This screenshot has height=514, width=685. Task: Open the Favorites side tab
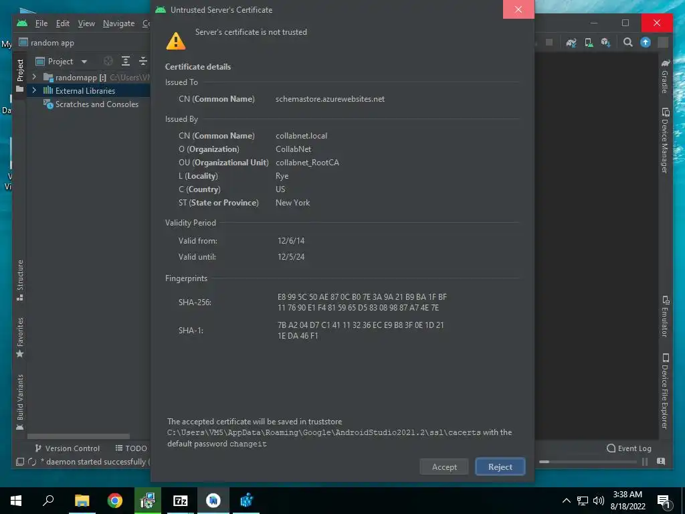pyautogui.click(x=19, y=337)
